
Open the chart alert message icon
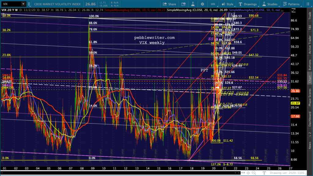click(183, 4)
